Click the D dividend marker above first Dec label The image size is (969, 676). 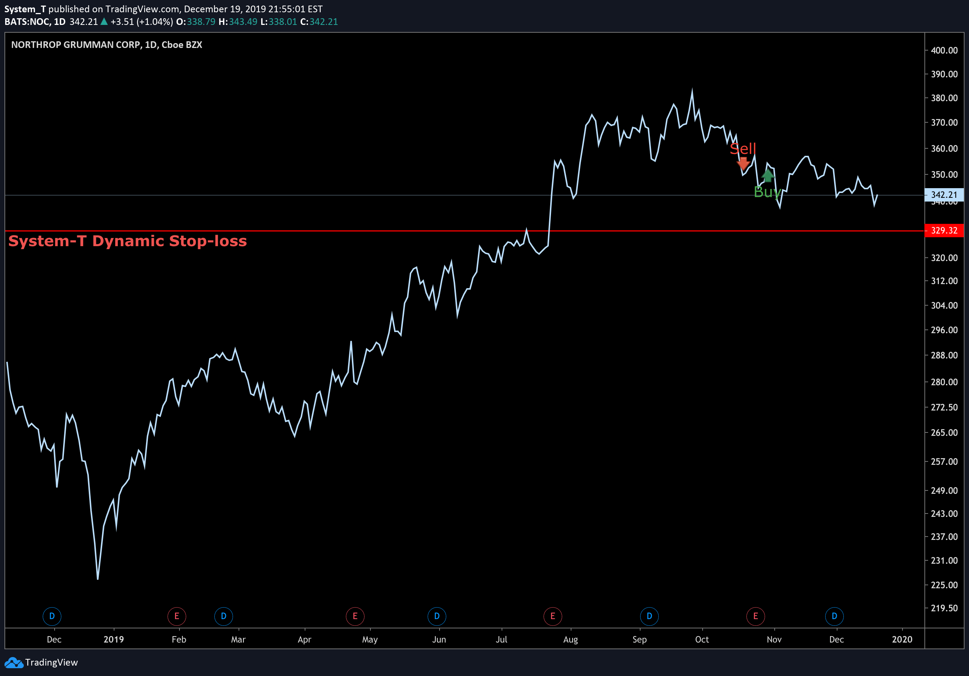pyautogui.click(x=52, y=616)
